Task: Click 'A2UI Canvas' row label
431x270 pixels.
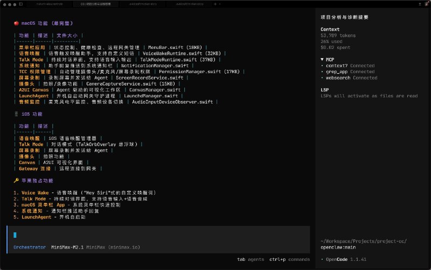Action: [33, 90]
